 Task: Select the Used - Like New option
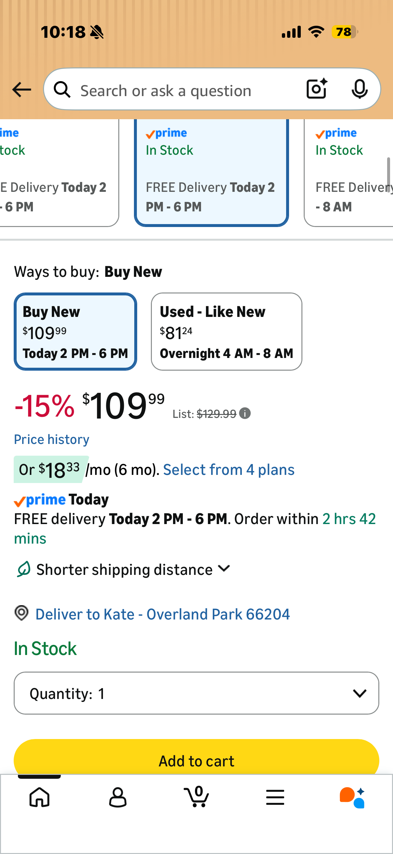coord(226,332)
